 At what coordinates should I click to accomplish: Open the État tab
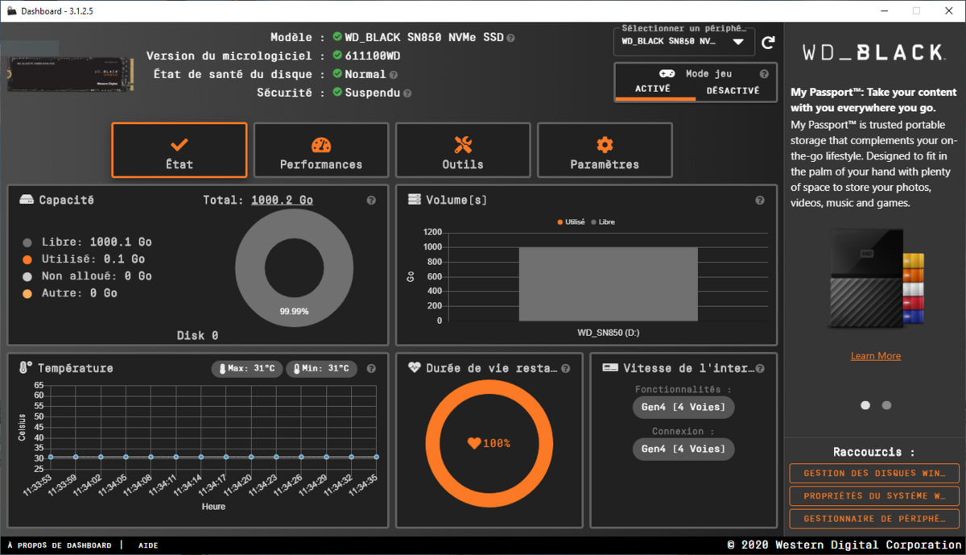[x=180, y=150]
